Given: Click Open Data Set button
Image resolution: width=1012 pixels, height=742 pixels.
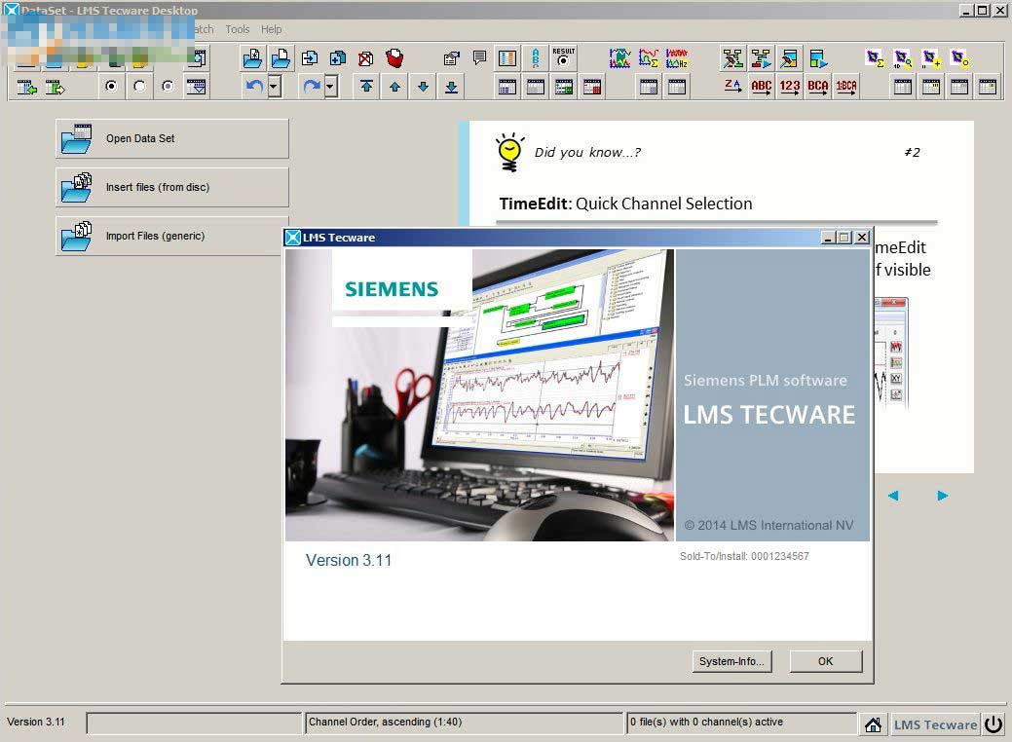Looking at the screenshot, I should pos(171,138).
